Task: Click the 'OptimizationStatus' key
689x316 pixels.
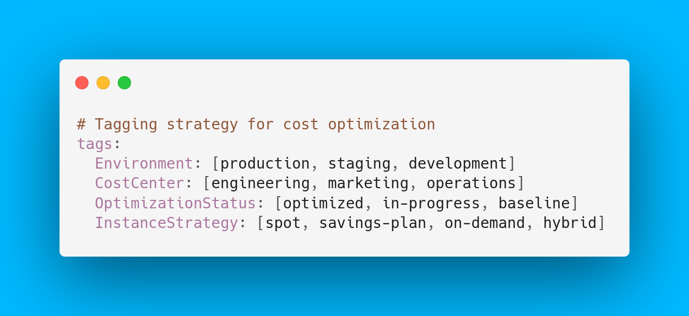Action: (175, 203)
